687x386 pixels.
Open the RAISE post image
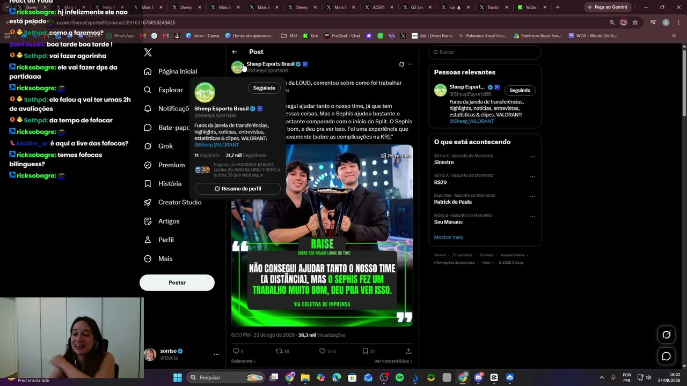322,235
